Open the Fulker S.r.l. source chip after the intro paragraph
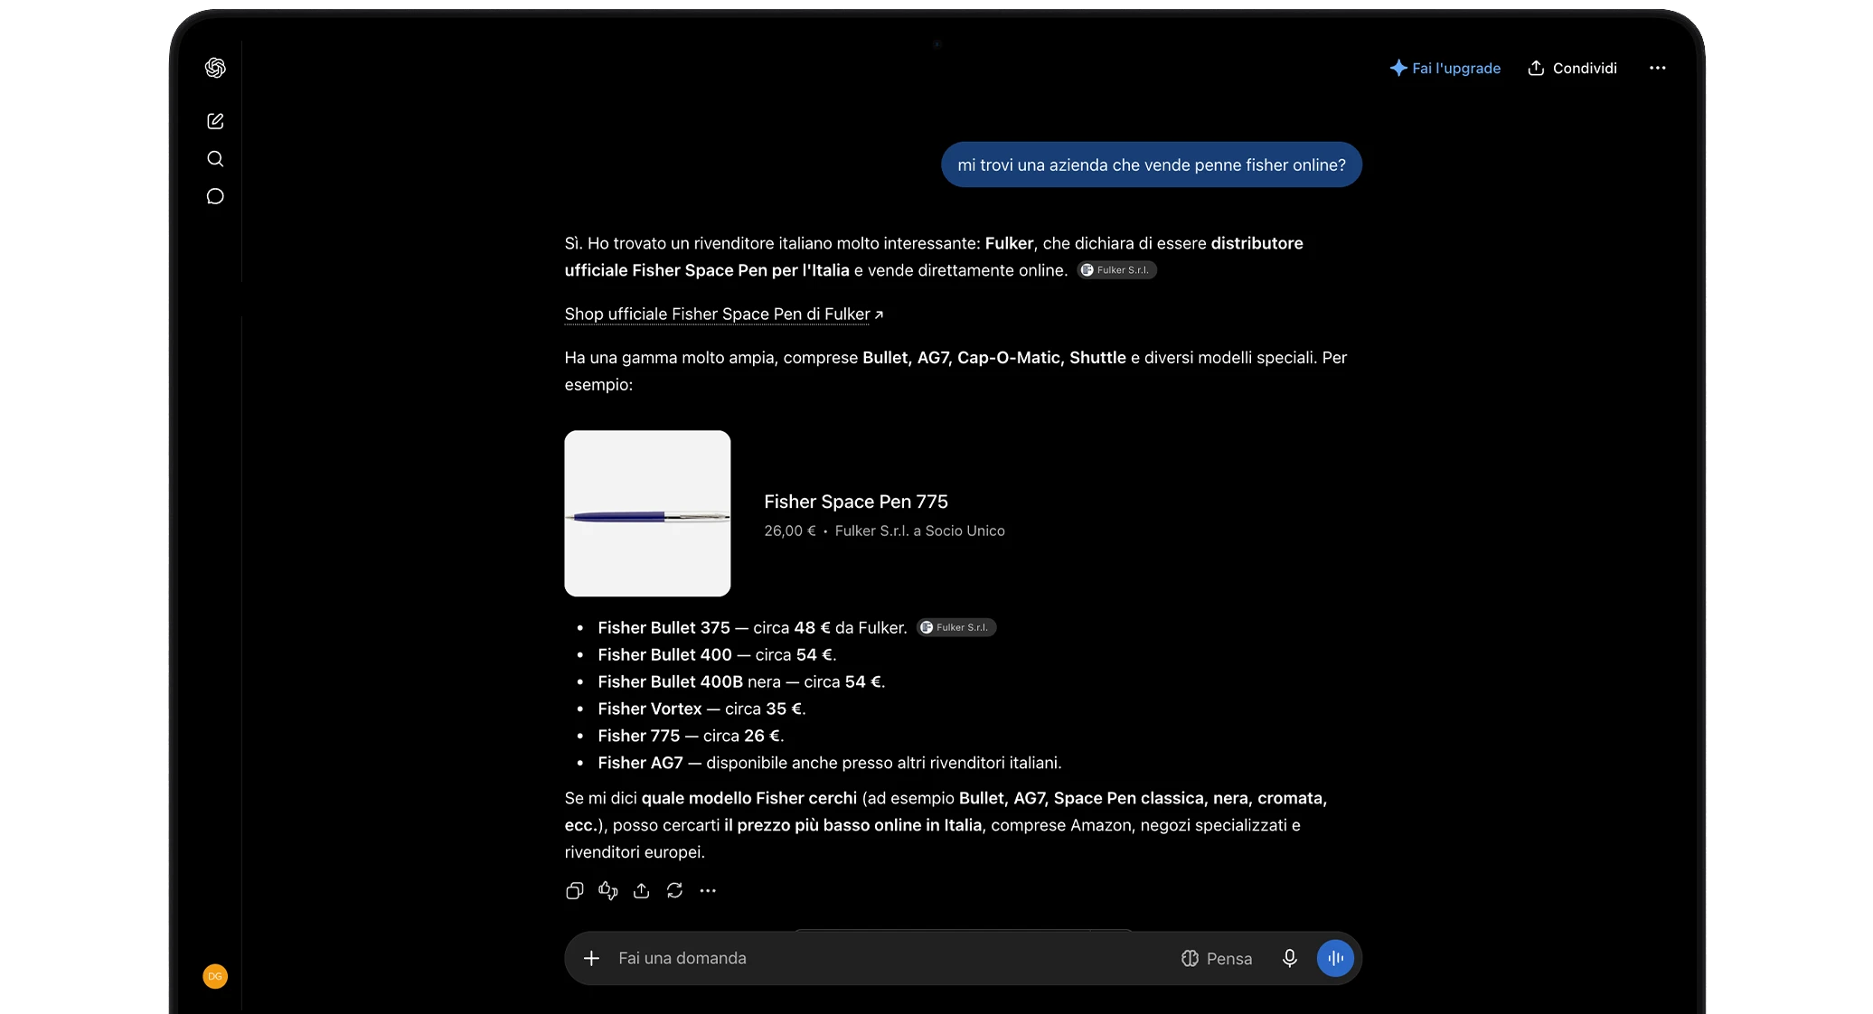The image size is (1873, 1014). click(1116, 270)
